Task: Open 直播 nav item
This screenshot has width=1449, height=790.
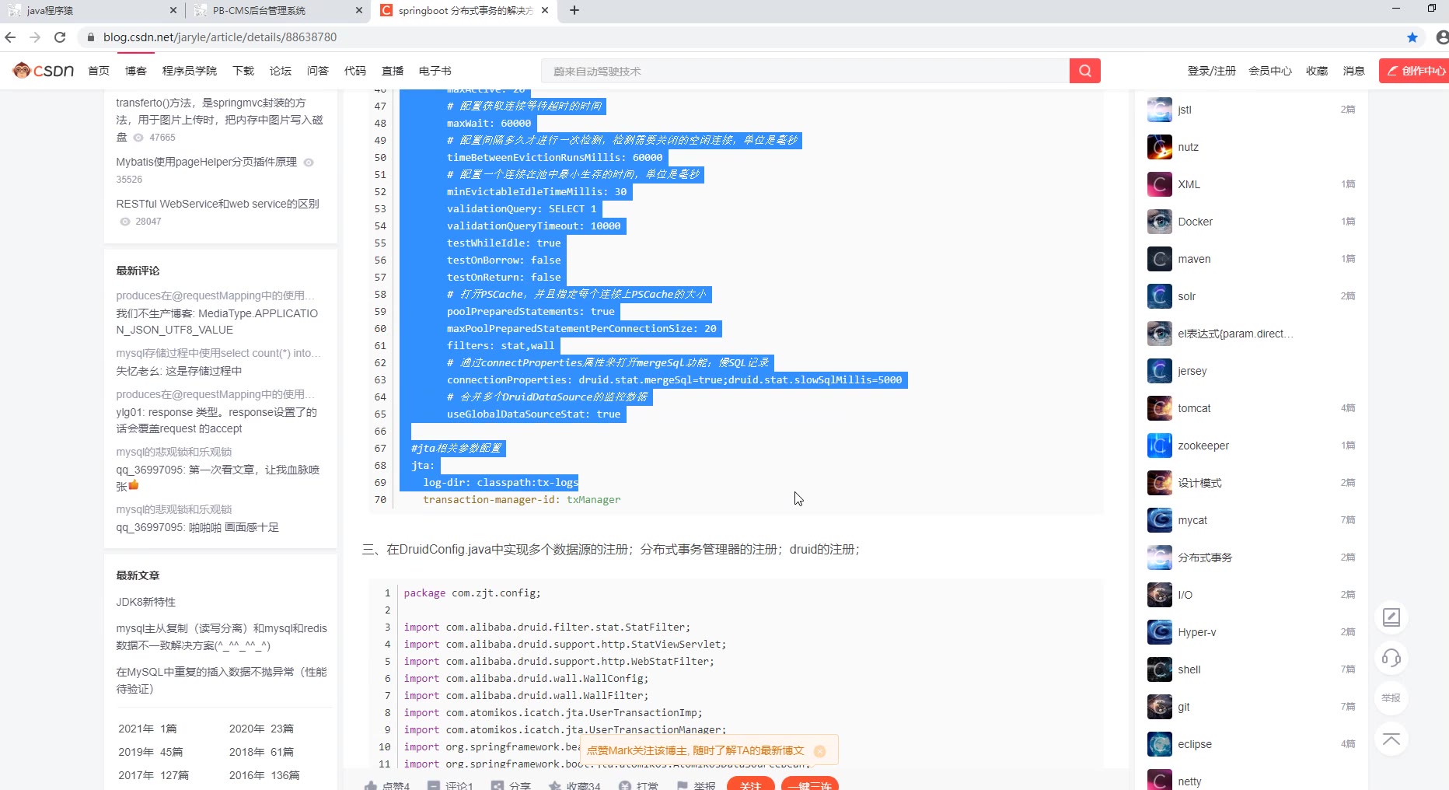Action: (393, 71)
